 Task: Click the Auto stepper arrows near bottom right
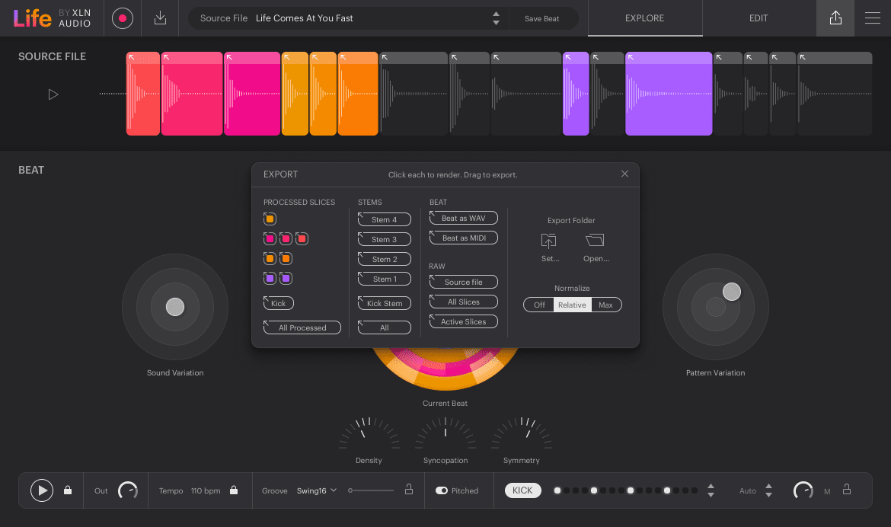(x=769, y=490)
